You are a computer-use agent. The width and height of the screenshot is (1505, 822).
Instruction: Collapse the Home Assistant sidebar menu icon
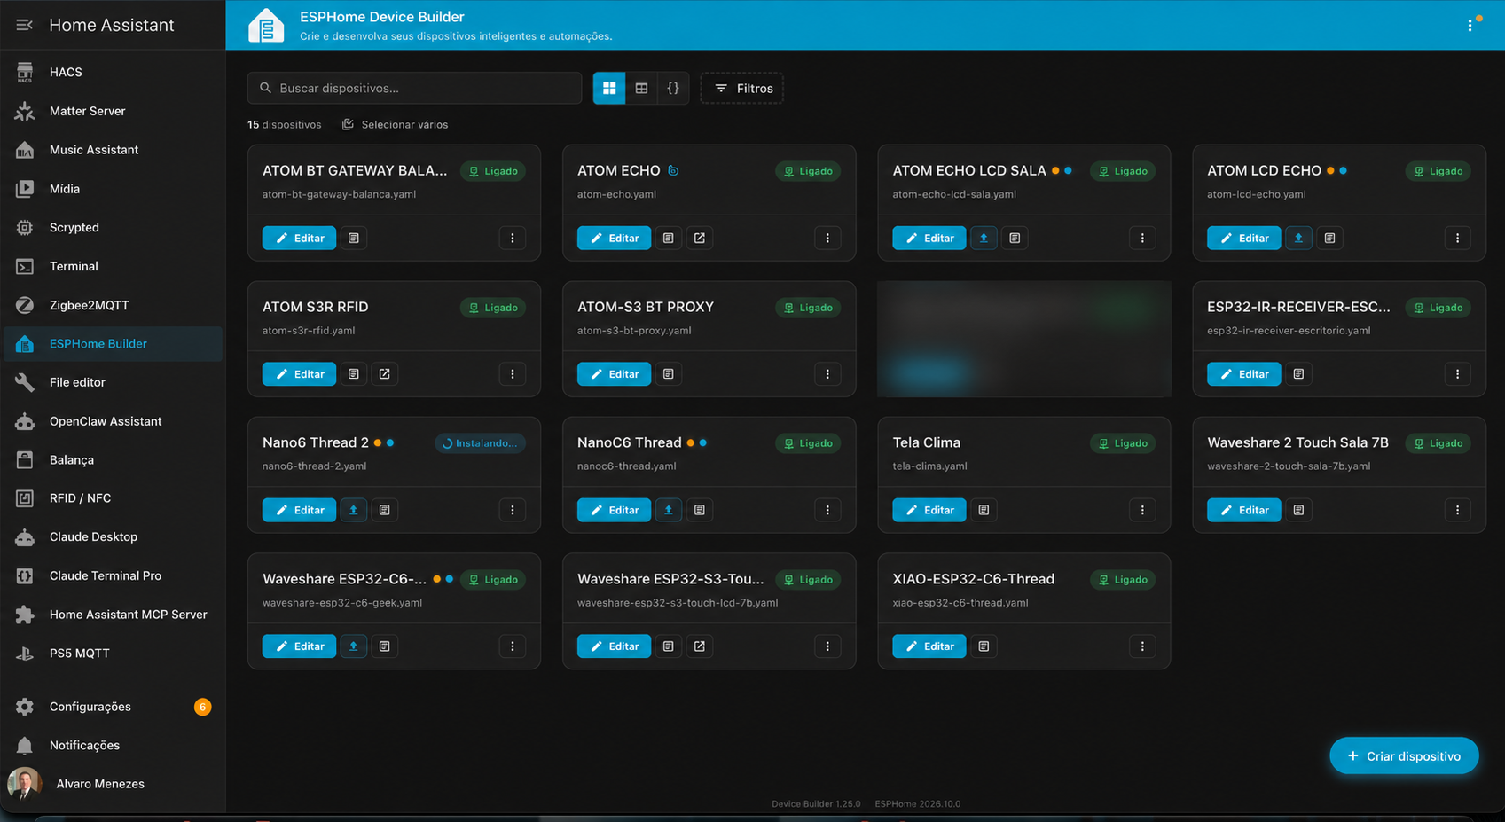click(24, 25)
